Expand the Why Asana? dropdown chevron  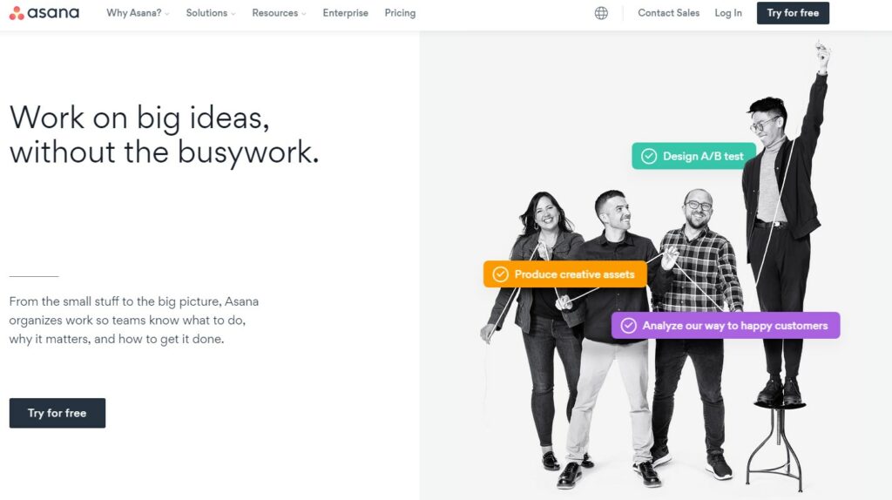[x=167, y=14]
